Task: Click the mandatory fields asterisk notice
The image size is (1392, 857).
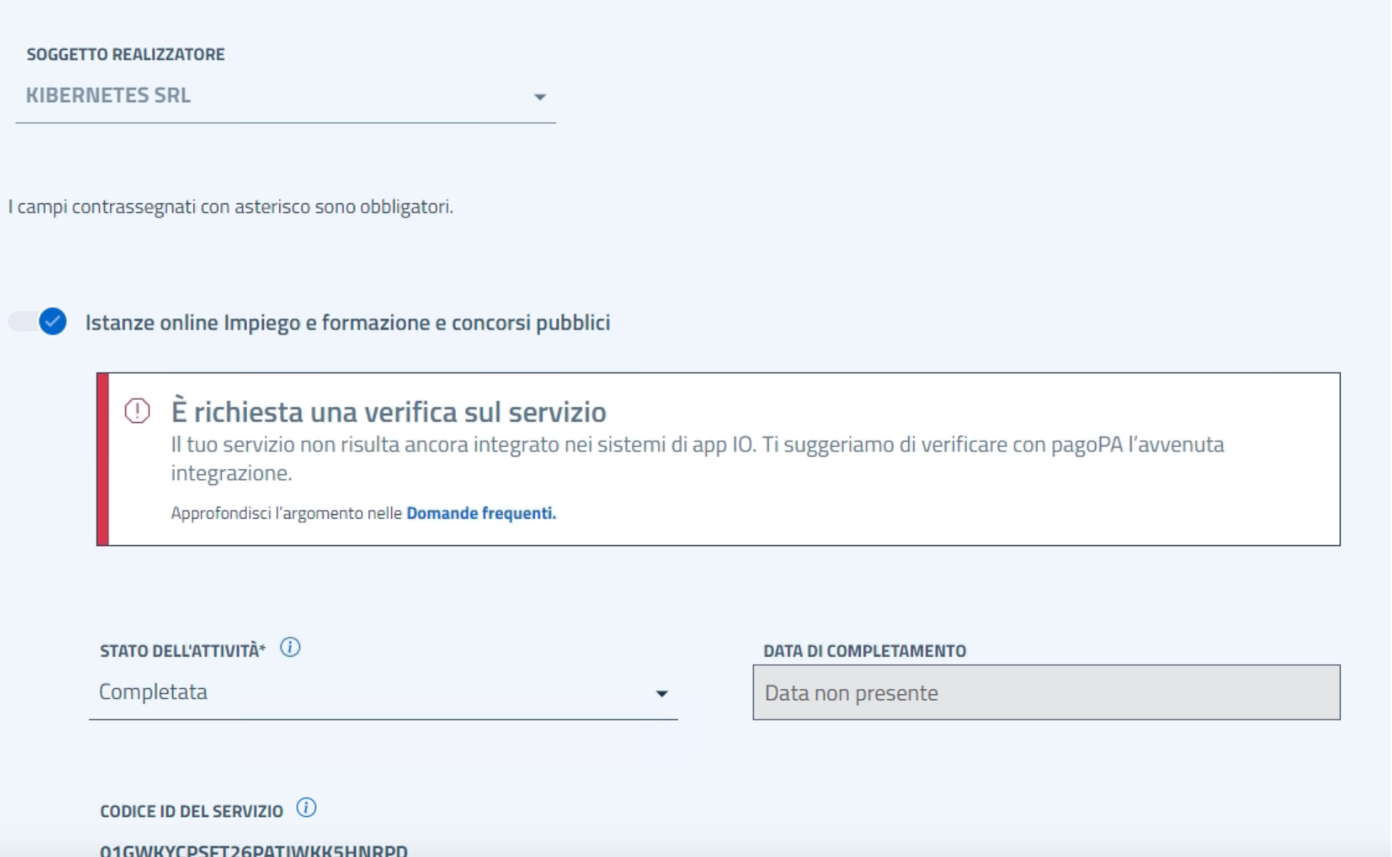Action: point(231,207)
